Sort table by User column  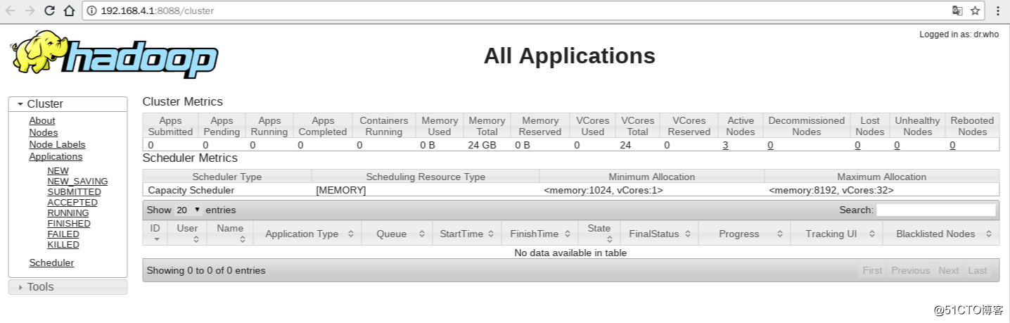[x=187, y=233]
